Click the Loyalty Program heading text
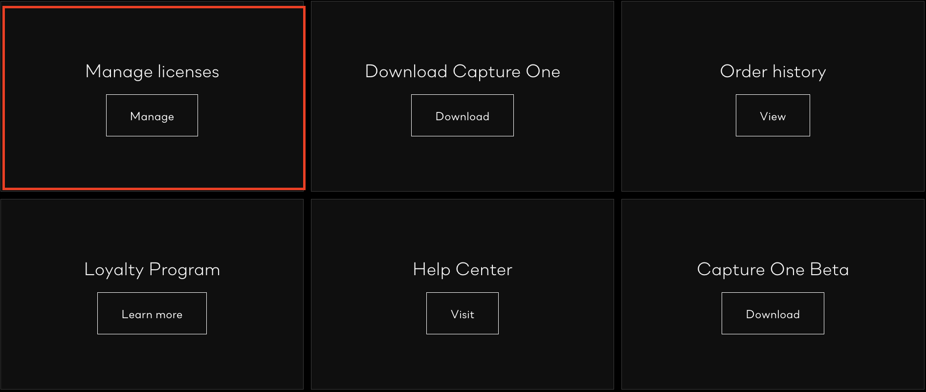The width and height of the screenshot is (926, 392). click(x=152, y=270)
